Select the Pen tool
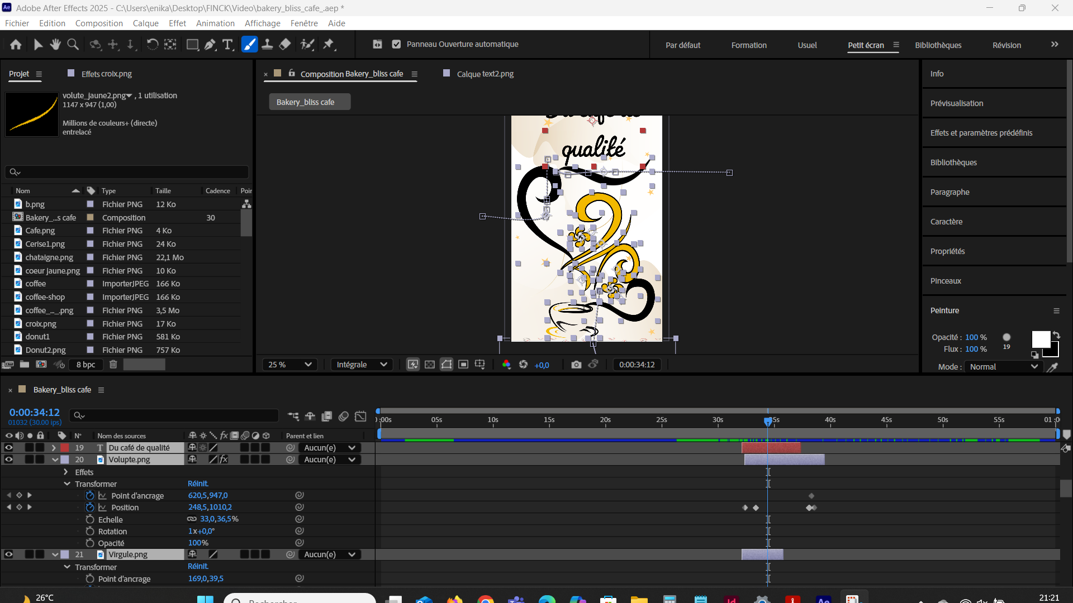The image size is (1073, 603). pyautogui.click(x=210, y=45)
